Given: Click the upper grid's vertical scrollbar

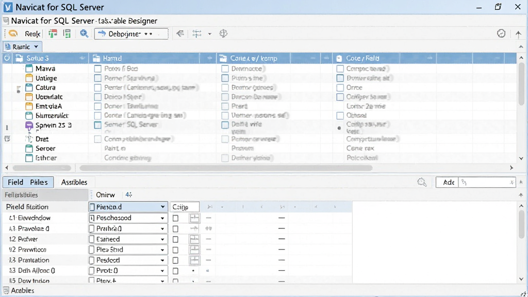Looking at the screenshot, I should click(521, 84).
